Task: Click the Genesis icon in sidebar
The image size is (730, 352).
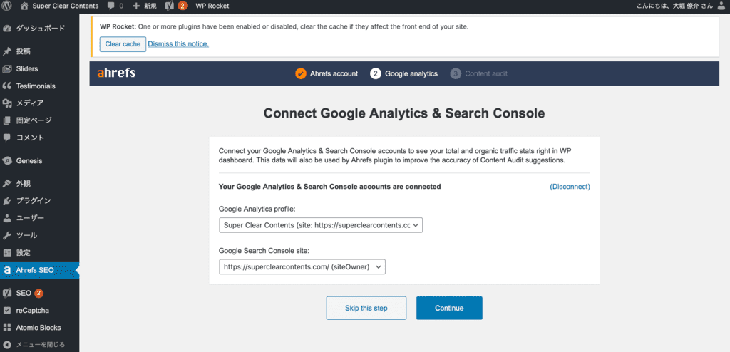Action: tap(7, 160)
